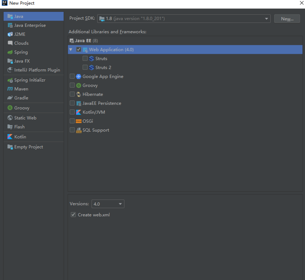This screenshot has height=280, width=305.
Task: Select Empty Project type
Action: (34, 147)
